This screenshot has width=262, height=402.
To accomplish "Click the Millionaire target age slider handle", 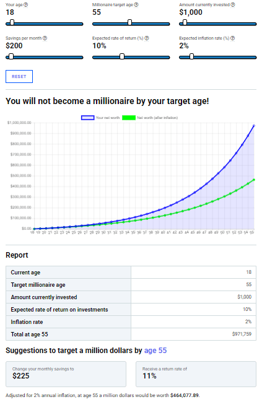I will [129, 22].
